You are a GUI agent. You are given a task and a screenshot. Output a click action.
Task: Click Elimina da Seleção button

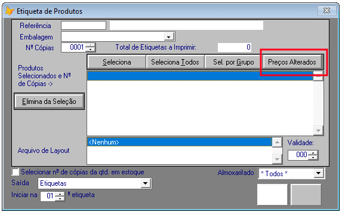(x=49, y=102)
